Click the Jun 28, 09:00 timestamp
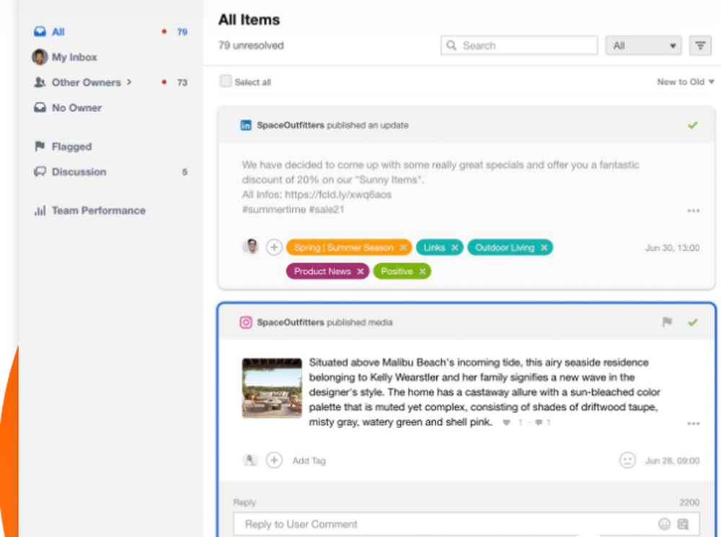Viewport: 721px width, 537px height. tap(672, 461)
